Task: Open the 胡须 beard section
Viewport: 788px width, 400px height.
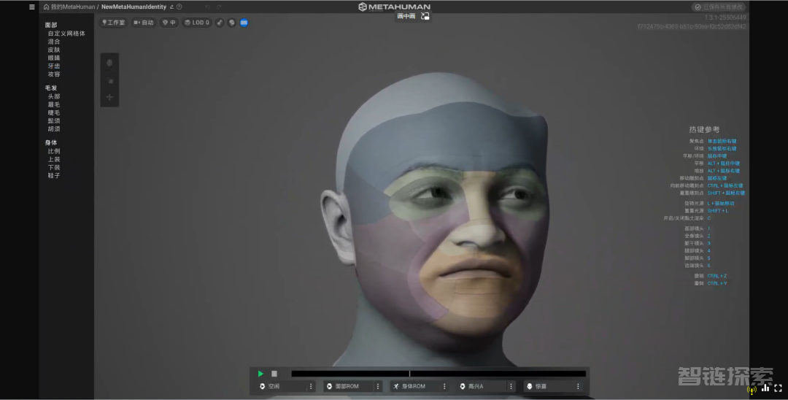Action: (x=54, y=129)
